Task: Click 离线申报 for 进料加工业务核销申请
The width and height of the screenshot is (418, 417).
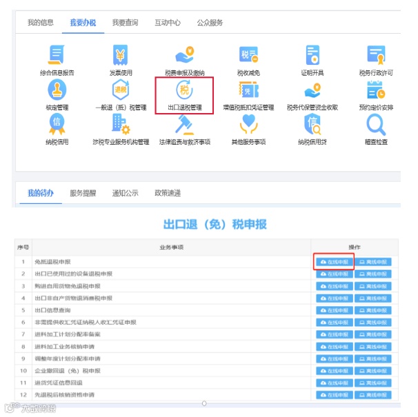Action: tap(372, 347)
